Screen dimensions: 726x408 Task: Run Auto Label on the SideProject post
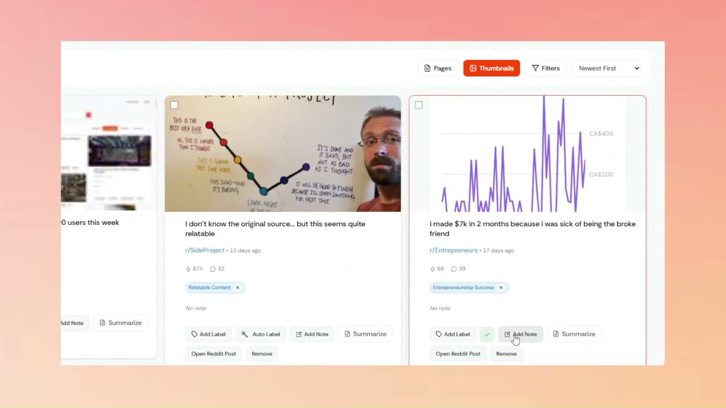click(x=260, y=334)
